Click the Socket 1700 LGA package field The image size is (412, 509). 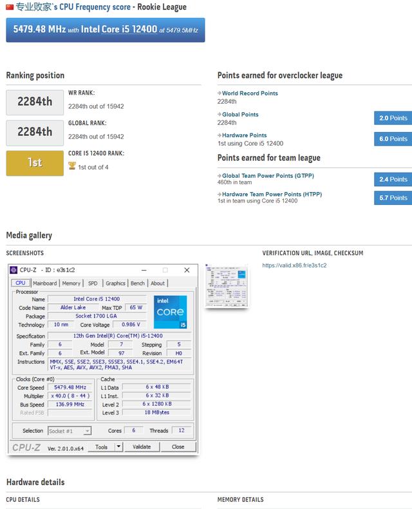point(97,316)
